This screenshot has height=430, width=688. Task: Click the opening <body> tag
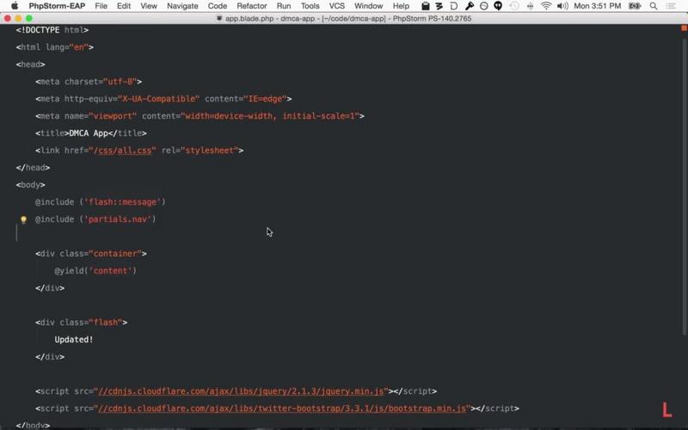tap(30, 185)
